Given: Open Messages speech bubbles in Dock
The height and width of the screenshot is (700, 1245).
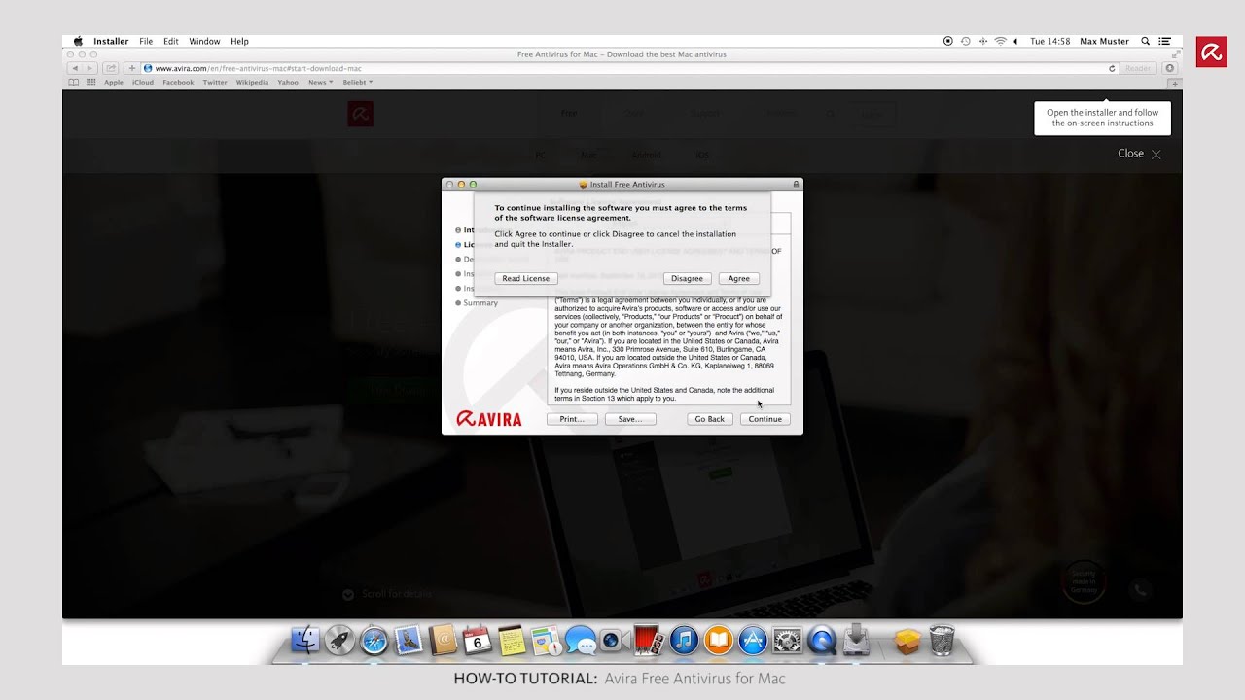Looking at the screenshot, I should click(x=581, y=640).
